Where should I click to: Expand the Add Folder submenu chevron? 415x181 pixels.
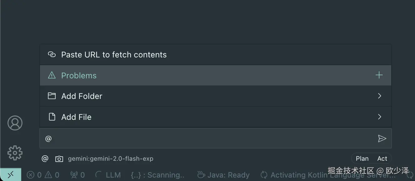click(x=379, y=96)
